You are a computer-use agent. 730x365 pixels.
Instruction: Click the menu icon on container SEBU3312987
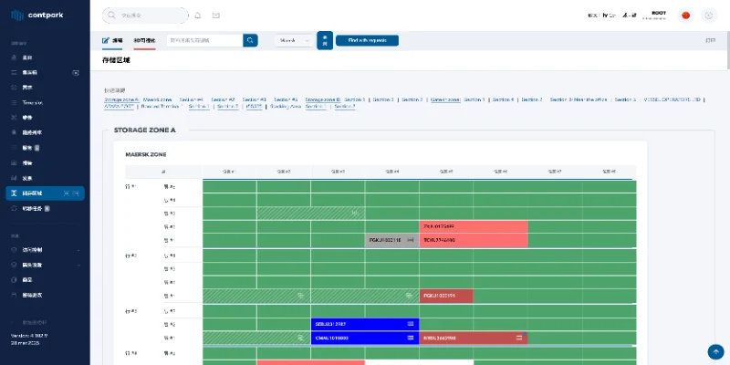point(411,324)
